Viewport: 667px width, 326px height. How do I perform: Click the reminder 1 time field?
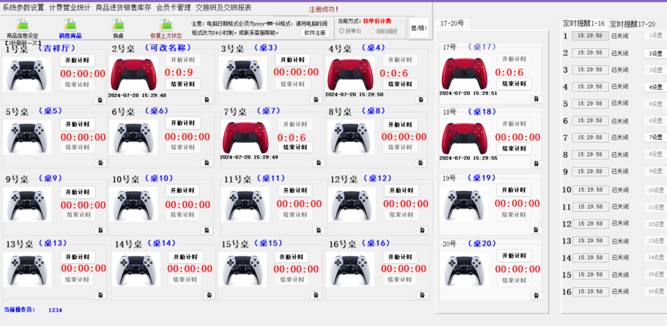pyautogui.click(x=590, y=36)
